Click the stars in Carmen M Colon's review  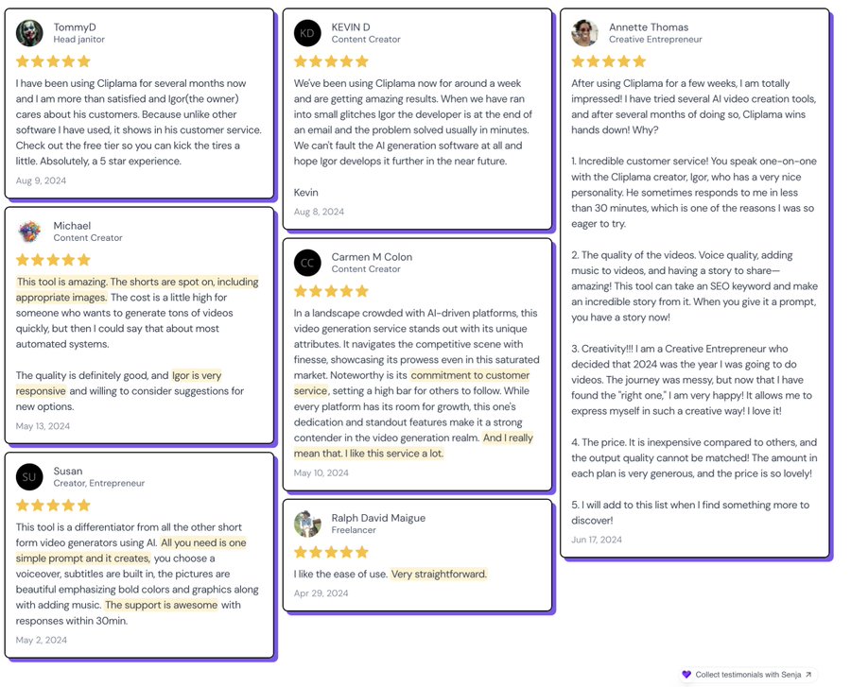point(331,291)
